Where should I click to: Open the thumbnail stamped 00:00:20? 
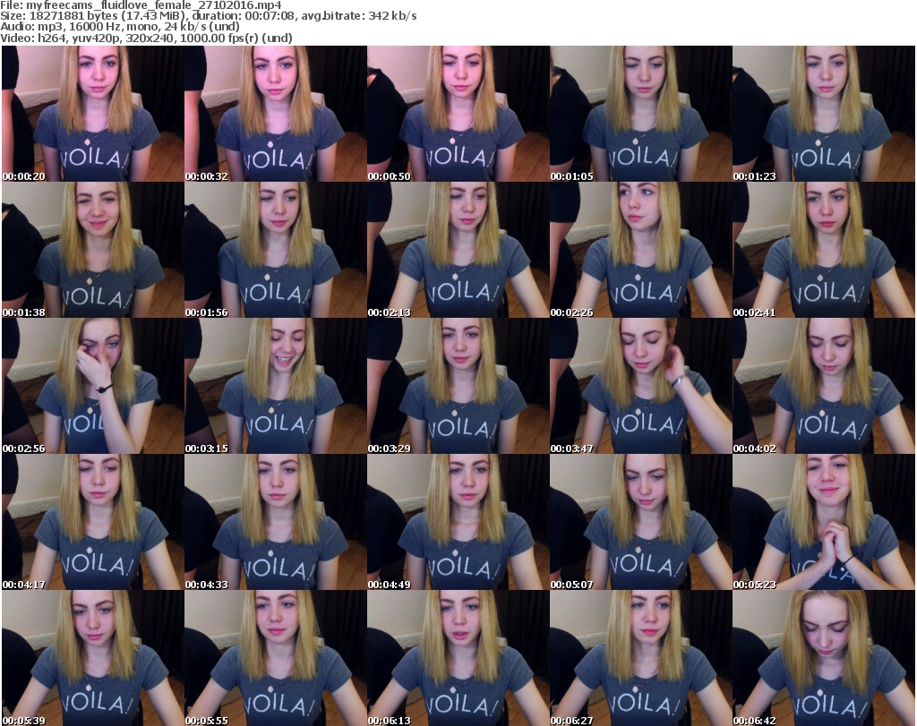coord(92,114)
